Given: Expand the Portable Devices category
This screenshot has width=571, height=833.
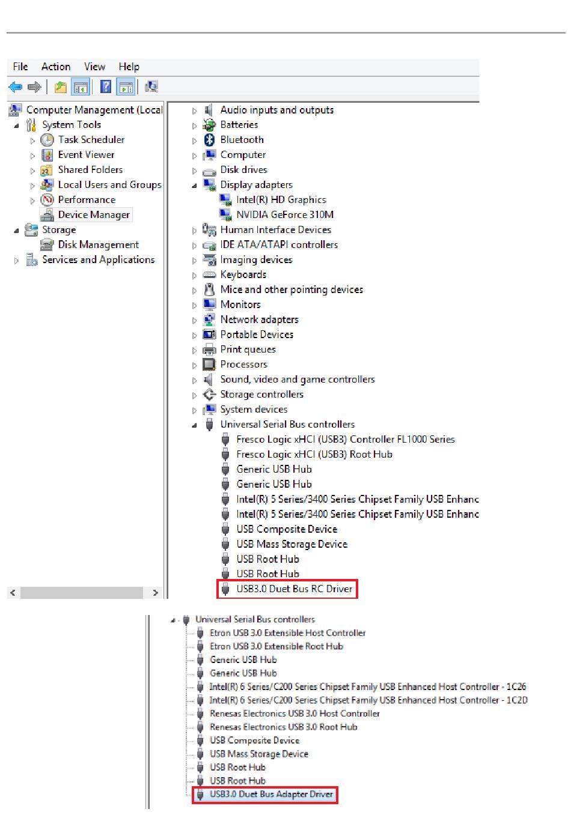Looking at the screenshot, I should [194, 335].
